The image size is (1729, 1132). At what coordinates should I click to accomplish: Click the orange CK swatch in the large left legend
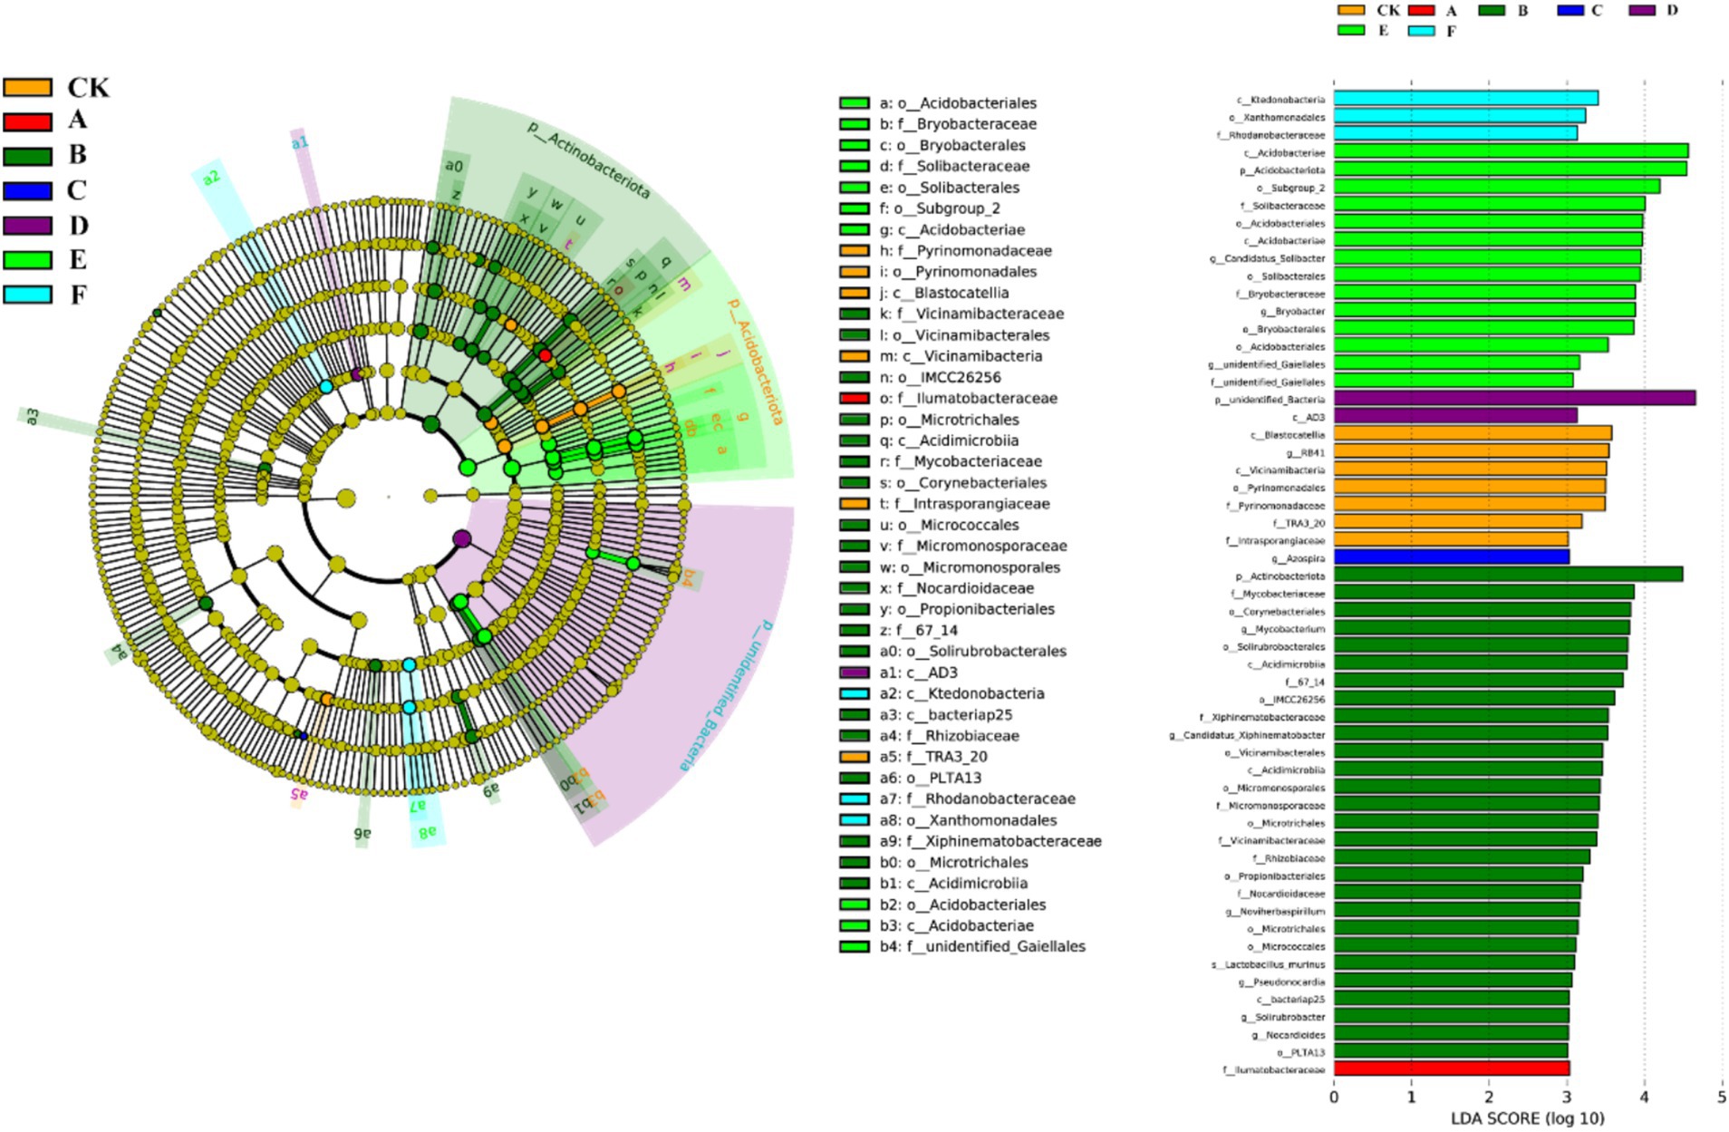pos(27,88)
